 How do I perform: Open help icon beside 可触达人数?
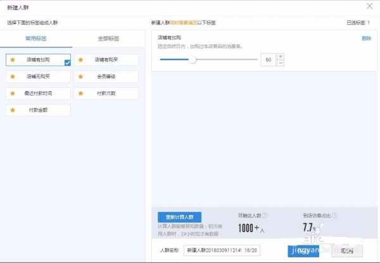265,215
